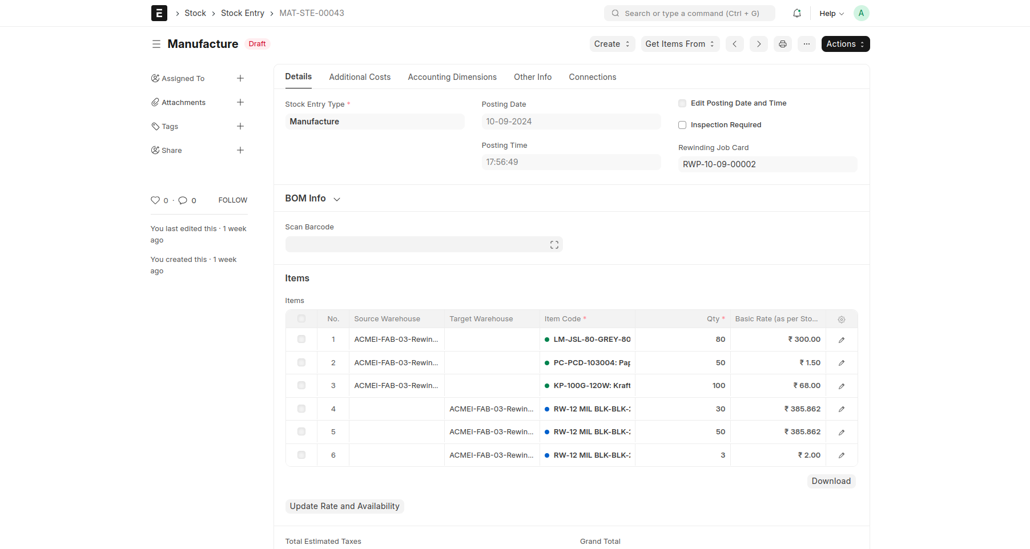1030x549 pixels.
Task: Switch to the Additional Costs tab
Action: 360,77
